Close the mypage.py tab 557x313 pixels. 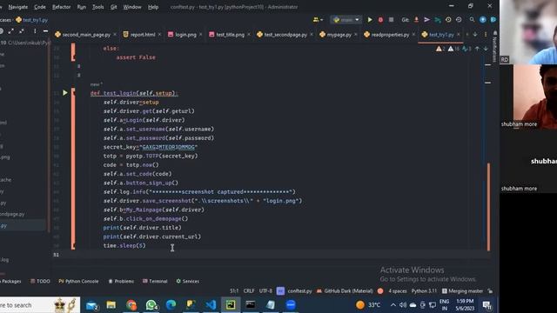click(356, 35)
